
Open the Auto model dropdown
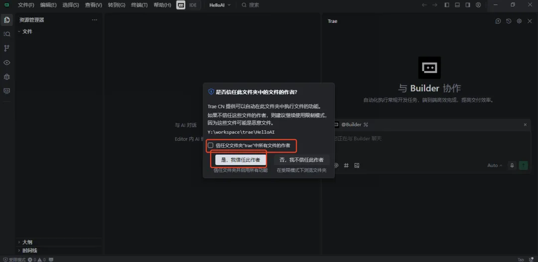click(x=495, y=166)
